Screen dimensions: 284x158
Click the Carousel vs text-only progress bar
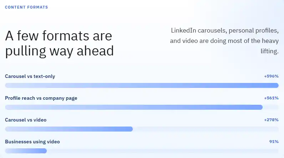(x=142, y=85)
